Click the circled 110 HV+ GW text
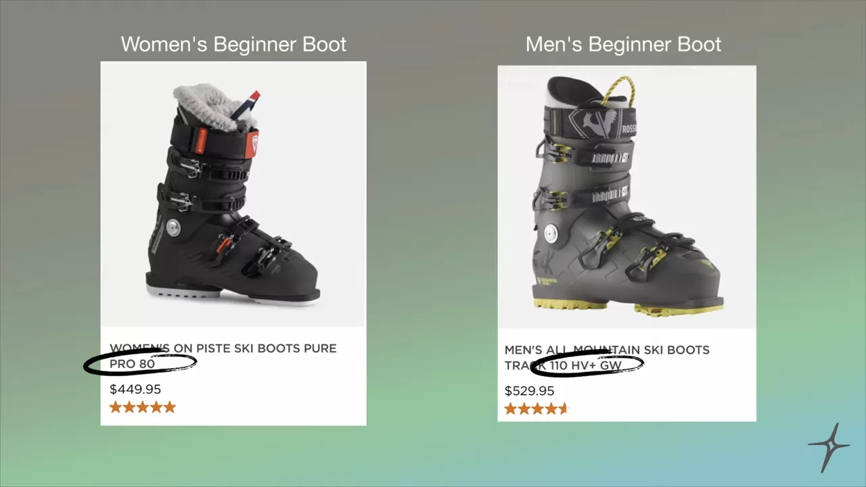Screen dimensions: 866x487 585,366
